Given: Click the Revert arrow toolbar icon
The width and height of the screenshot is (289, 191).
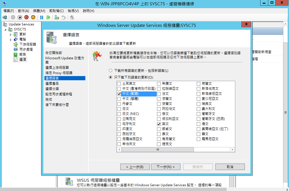Looking at the screenshot, I should click(x=64, y=18).
